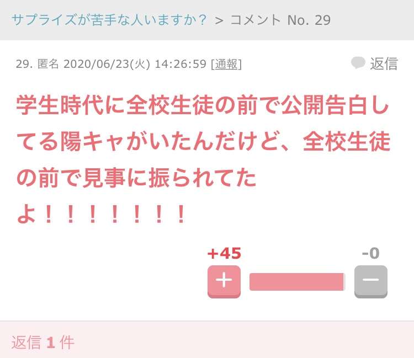The image size is (414, 358).
Task: Click the comment number 29. label
Action: tap(24, 64)
